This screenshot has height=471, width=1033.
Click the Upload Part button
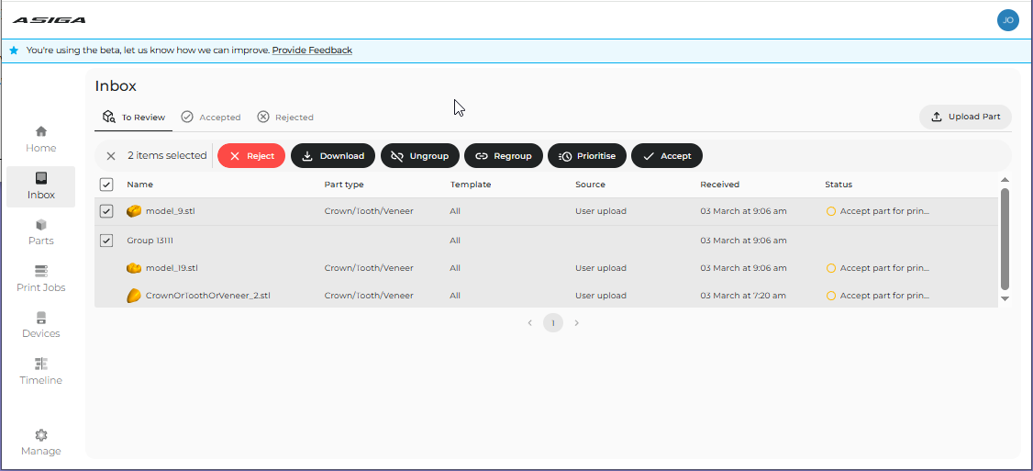tap(965, 117)
